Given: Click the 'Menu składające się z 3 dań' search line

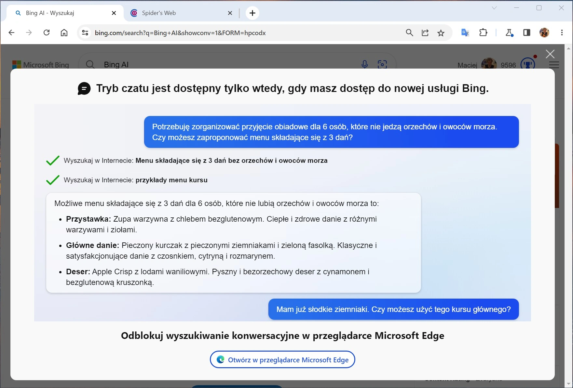Looking at the screenshot, I should pyautogui.click(x=196, y=161).
